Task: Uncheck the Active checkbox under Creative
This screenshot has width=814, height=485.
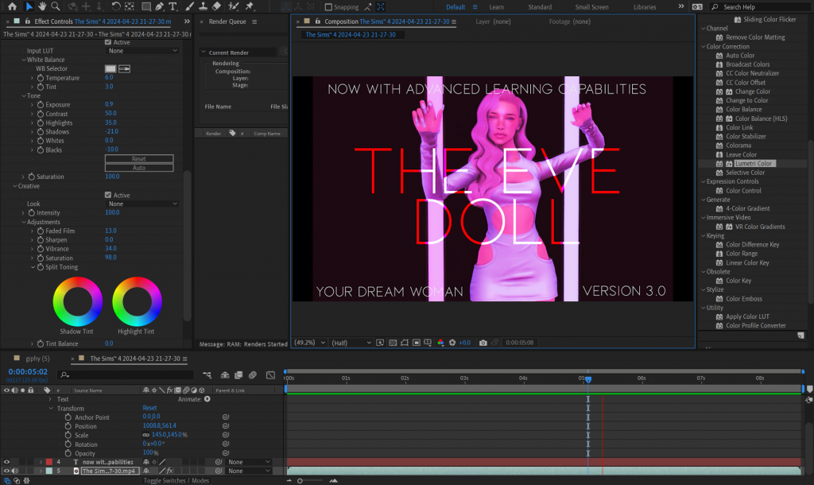Action: (108, 195)
